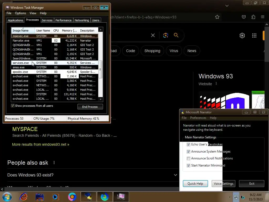Select the News search filter chip

pos(192,51)
